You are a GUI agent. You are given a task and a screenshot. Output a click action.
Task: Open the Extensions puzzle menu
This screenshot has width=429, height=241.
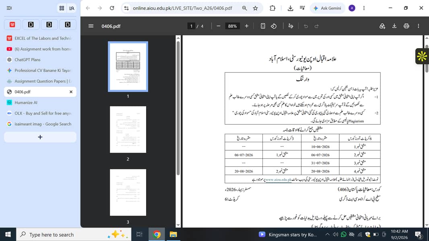pos(272,8)
